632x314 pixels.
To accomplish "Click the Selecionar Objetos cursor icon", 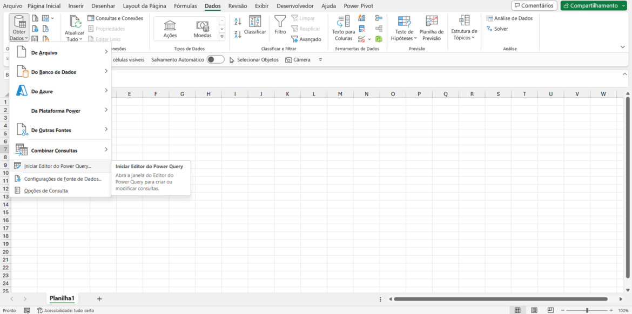I will point(232,60).
